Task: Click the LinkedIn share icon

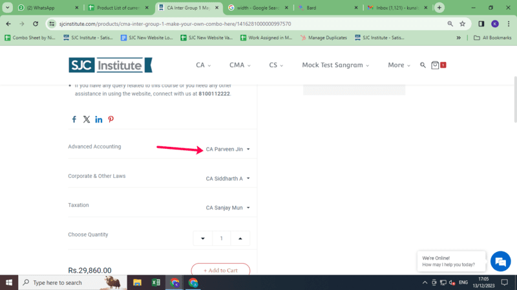Action: (x=99, y=120)
